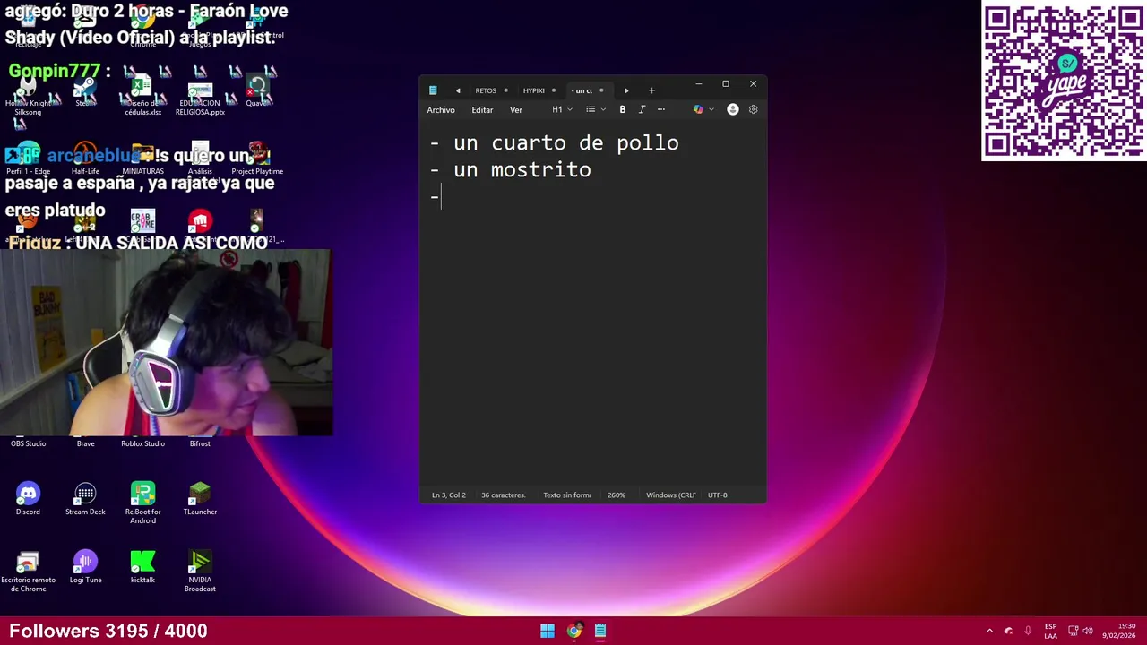Click the account profile icon in Notepad
Viewport: 1147px width, 645px height.
(733, 109)
